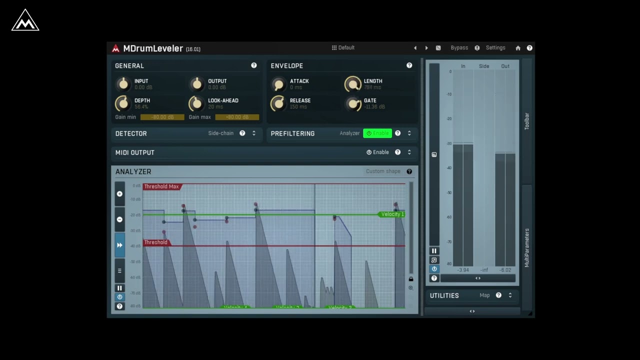Click the analyzer lock icon
Image resolution: width=640 pixels, height=360 pixels.
pyautogui.click(x=411, y=279)
